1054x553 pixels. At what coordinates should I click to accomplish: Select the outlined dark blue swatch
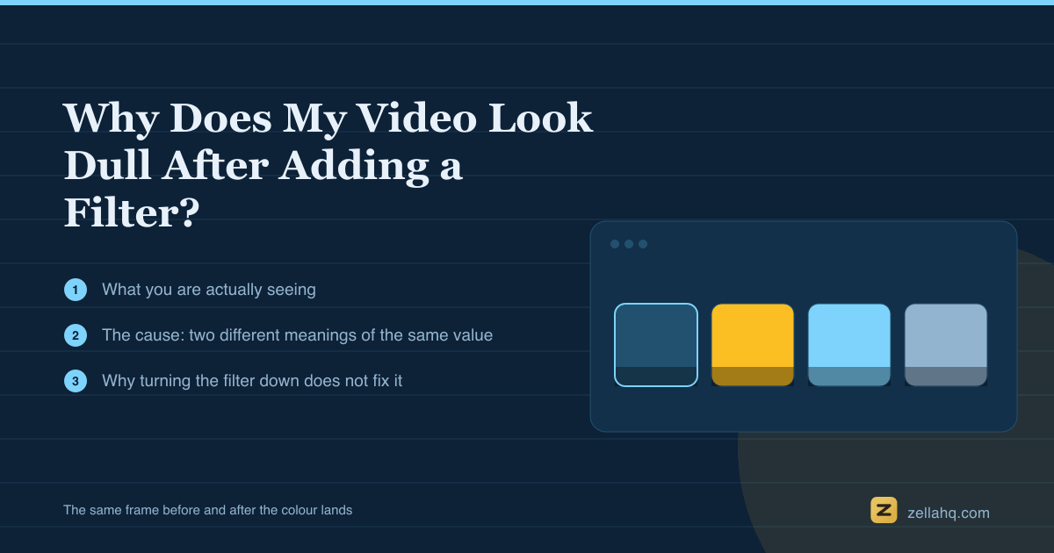656,345
